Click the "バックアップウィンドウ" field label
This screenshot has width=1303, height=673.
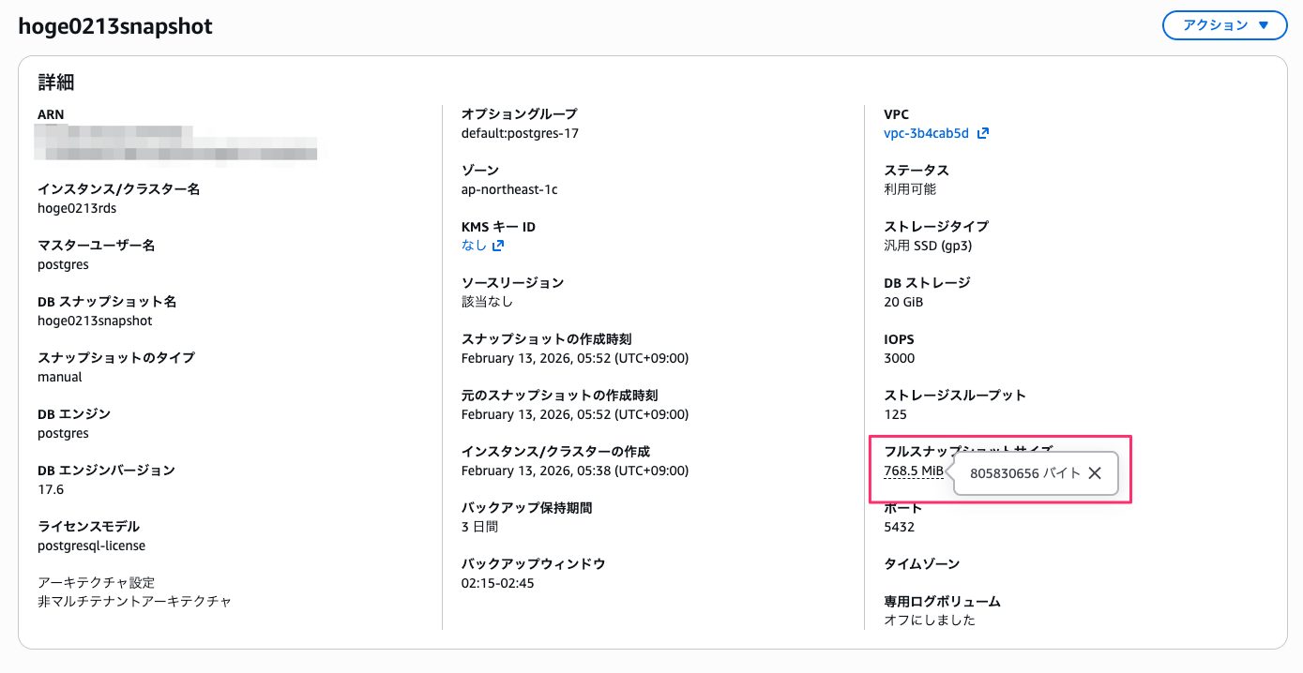534,564
